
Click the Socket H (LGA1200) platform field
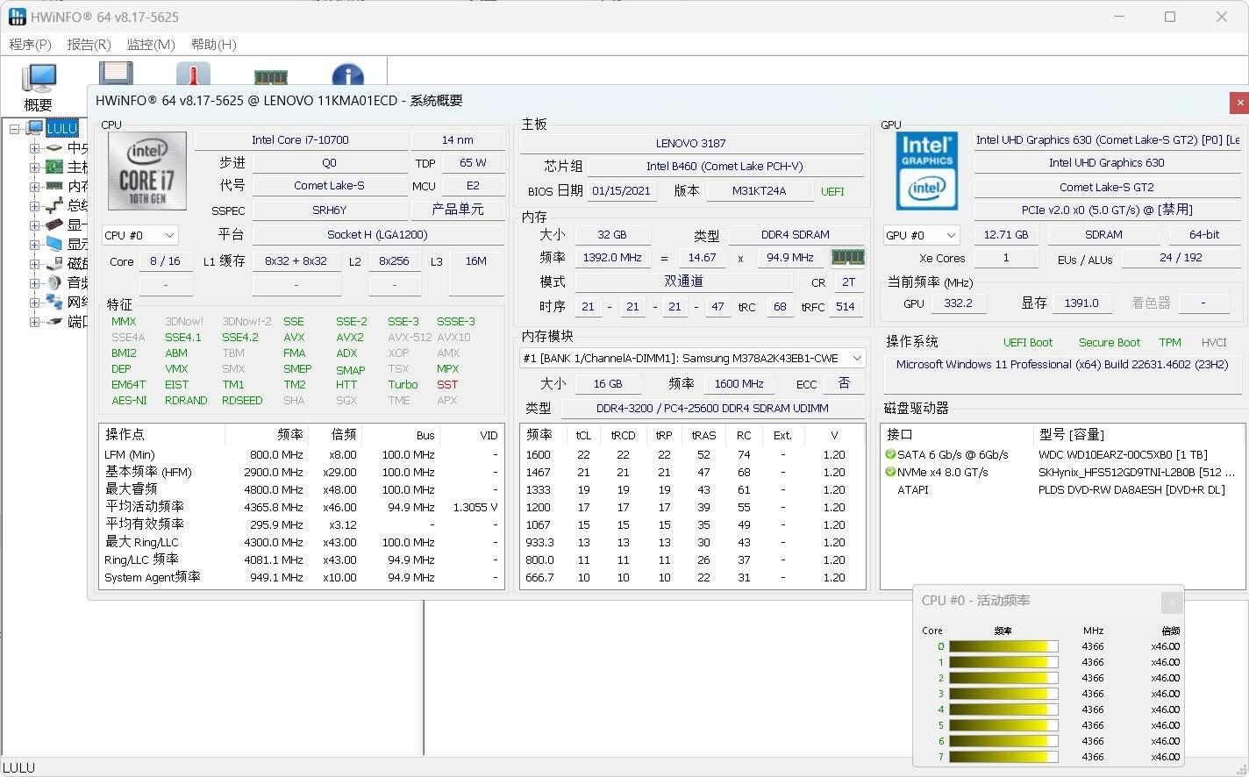377,234
